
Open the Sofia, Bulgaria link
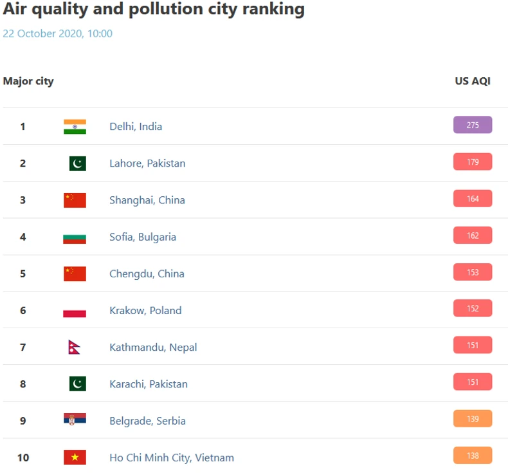point(143,237)
